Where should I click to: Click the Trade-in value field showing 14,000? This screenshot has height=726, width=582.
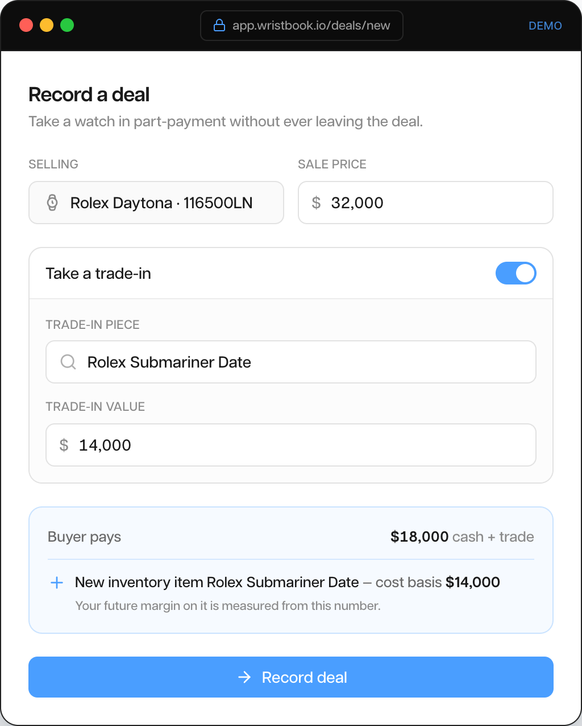pos(291,445)
